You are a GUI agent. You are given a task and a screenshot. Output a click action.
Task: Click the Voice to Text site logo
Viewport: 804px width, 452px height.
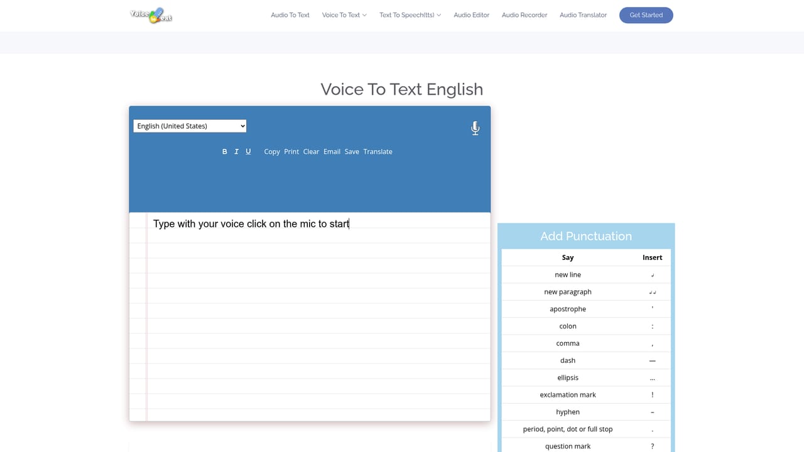(151, 15)
